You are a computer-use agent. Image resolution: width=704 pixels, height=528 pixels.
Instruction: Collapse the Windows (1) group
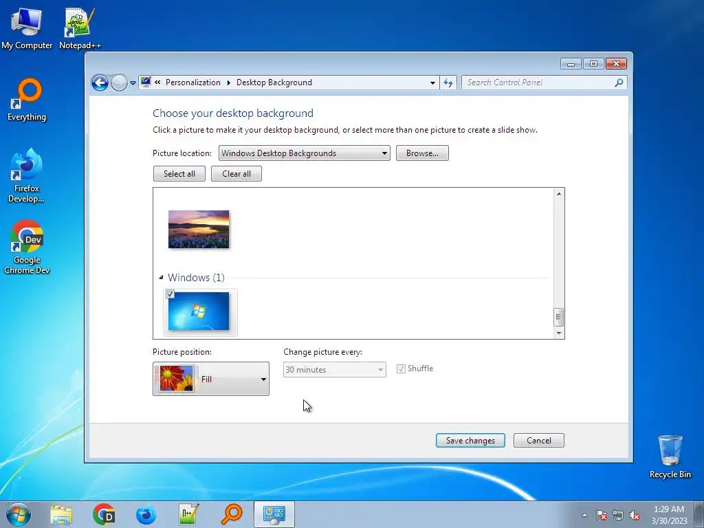click(161, 278)
